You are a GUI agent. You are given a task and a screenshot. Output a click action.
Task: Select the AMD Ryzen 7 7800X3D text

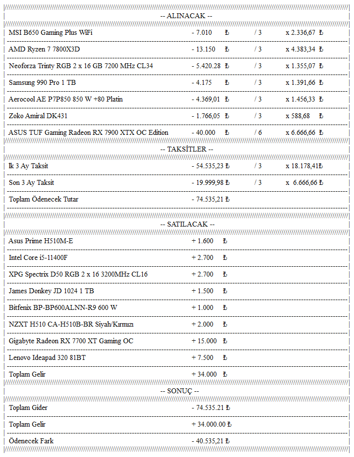(44, 49)
